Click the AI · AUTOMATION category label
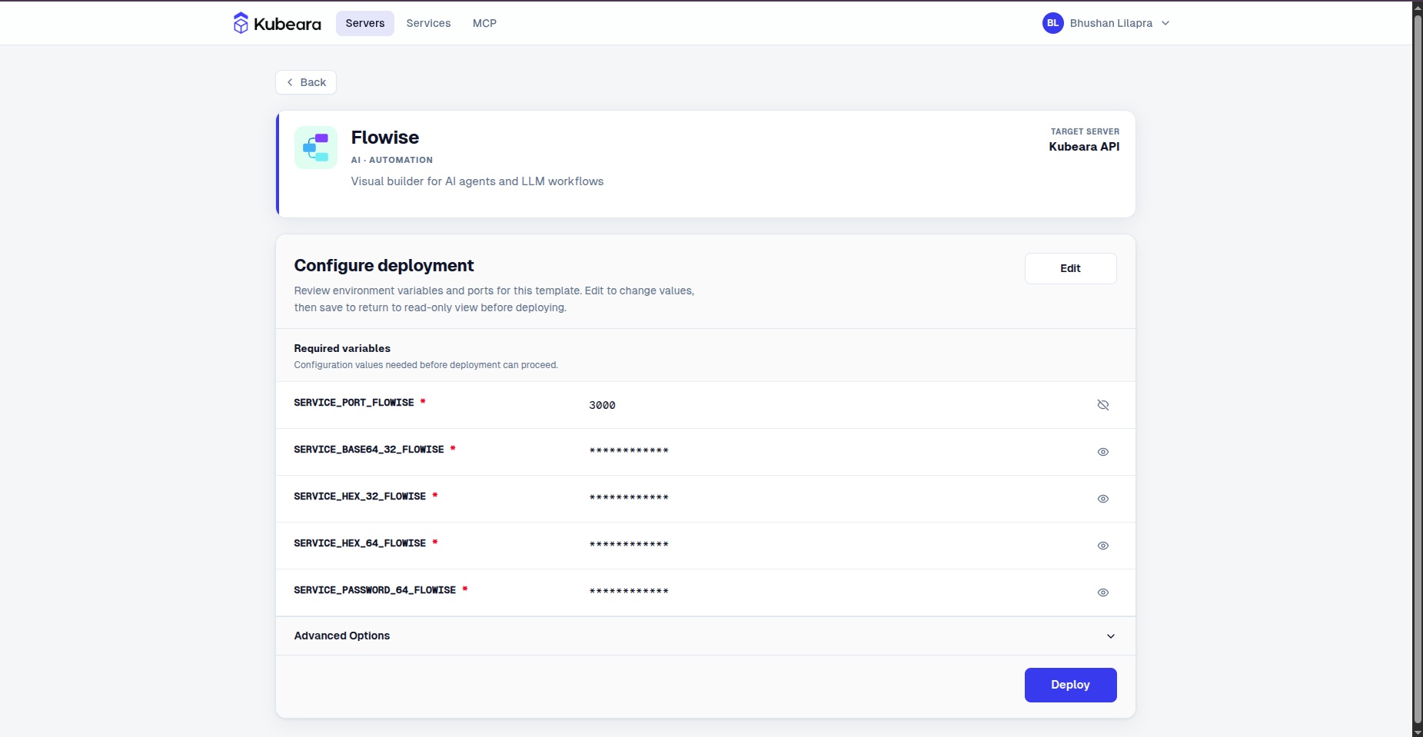 392,160
